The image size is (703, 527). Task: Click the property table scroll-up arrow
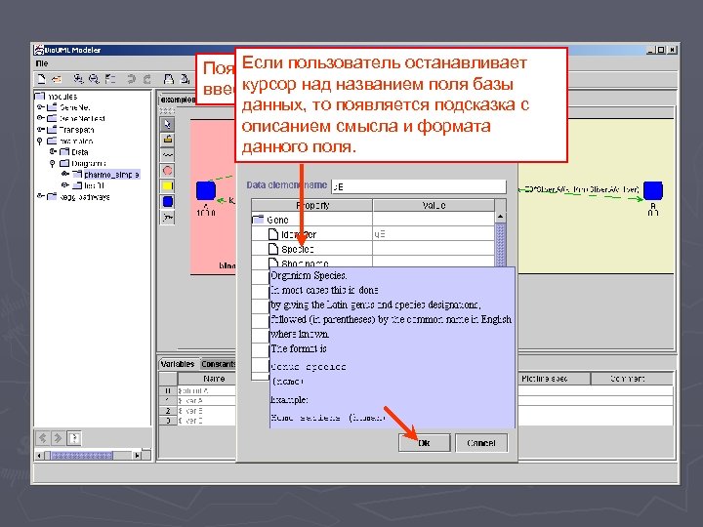pos(500,217)
